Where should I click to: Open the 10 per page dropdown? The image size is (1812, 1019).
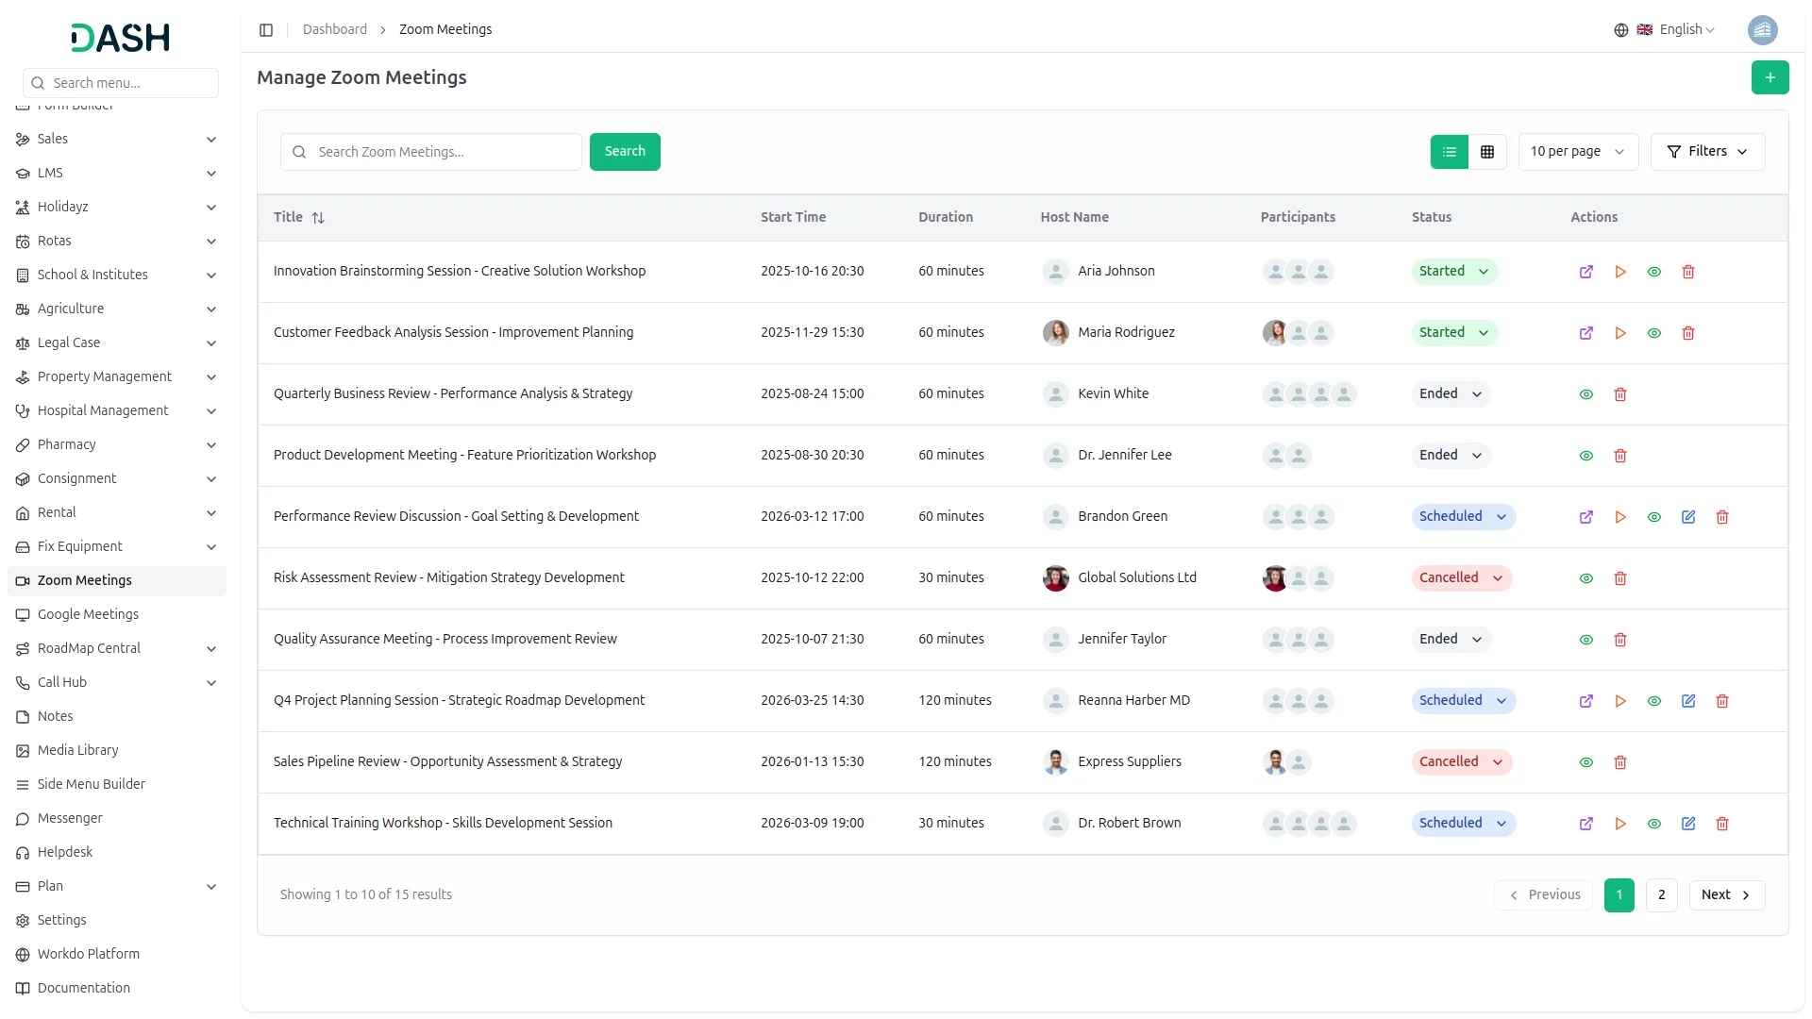coord(1577,152)
